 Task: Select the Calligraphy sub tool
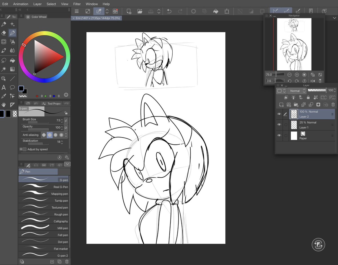(x=43, y=220)
